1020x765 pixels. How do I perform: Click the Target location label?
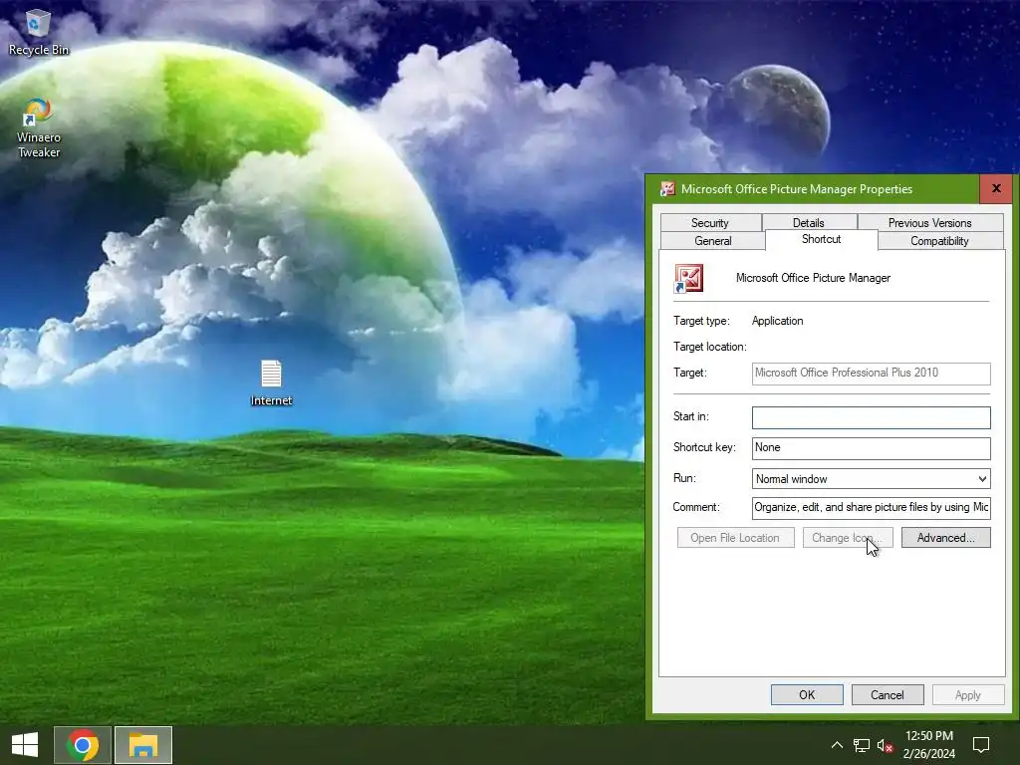click(x=709, y=347)
